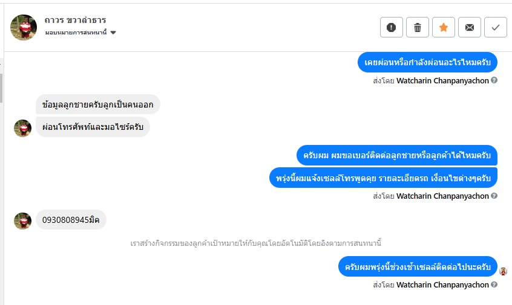
Task: Click avatar beside ผ่อนโทรศัพท์และมอไซร์ครับ message
Action: (x=22, y=128)
